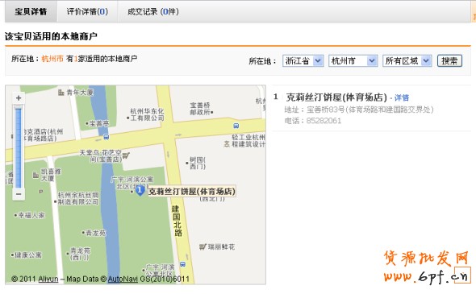
Task: Open the 杭州市 city dropdown
Action: (x=353, y=61)
